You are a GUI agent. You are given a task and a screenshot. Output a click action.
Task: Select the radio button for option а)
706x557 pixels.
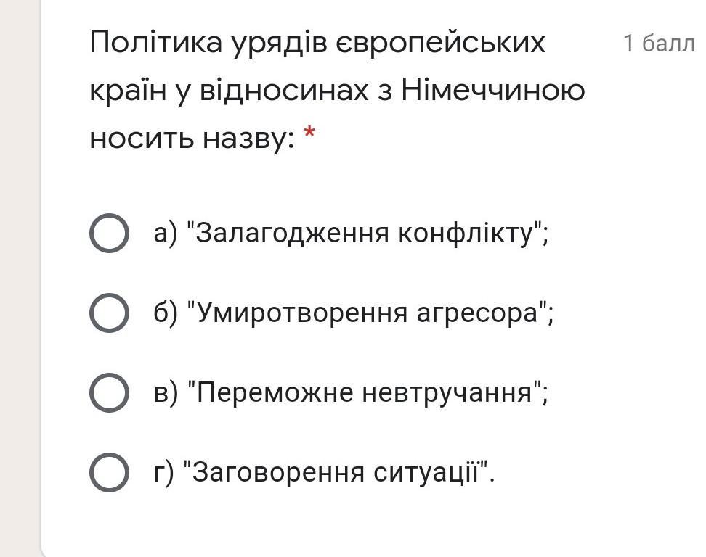(109, 233)
